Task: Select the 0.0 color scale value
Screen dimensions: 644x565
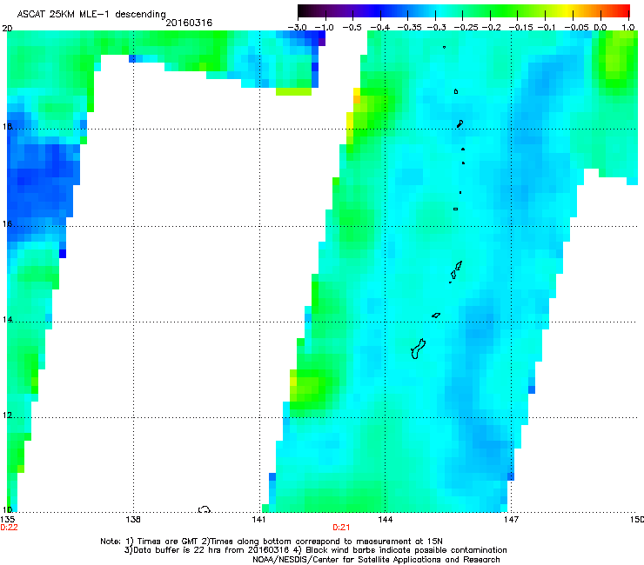Action: pos(600,28)
